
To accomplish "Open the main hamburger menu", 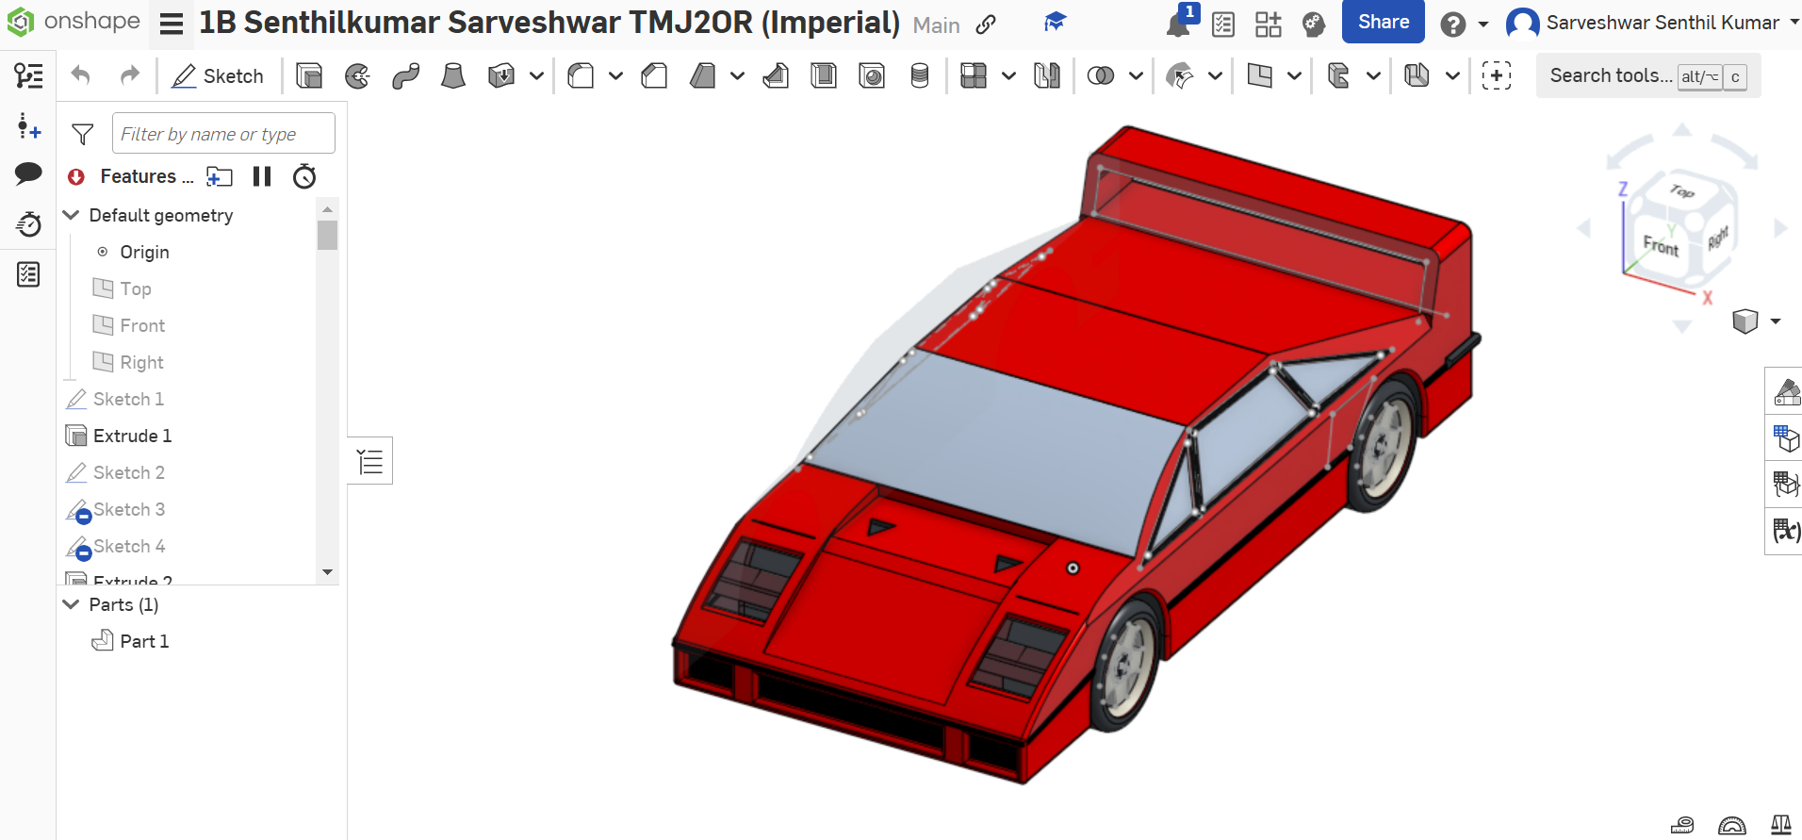I will (x=172, y=24).
